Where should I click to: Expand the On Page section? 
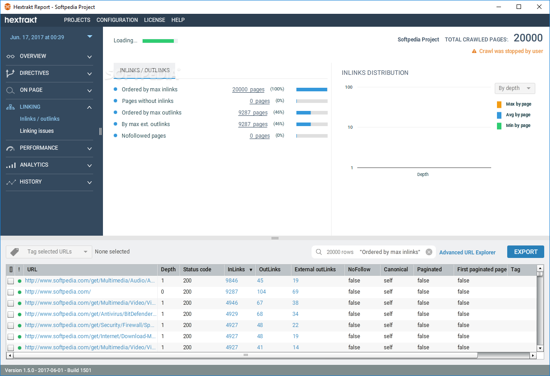point(90,91)
